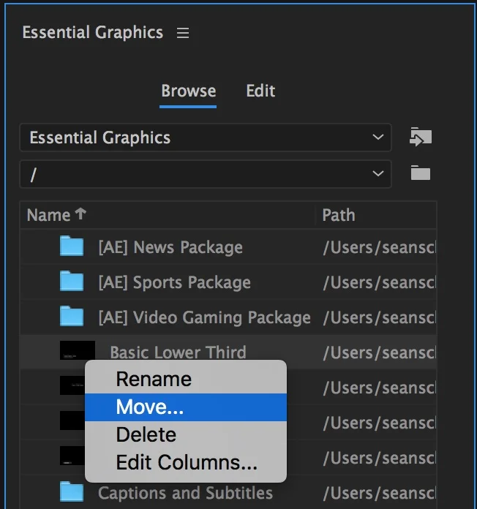The image size is (477, 509).
Task: Click the folder icon of Captions and Subtitles
Action: (72, 491)
